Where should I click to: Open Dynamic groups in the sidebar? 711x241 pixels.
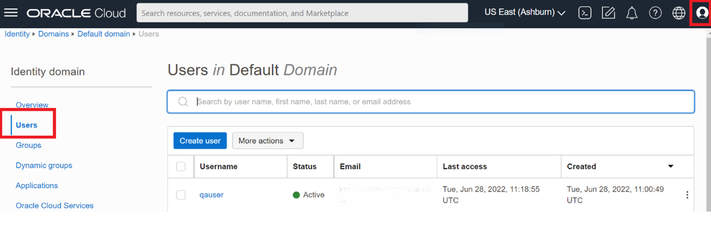coord(44,165)
